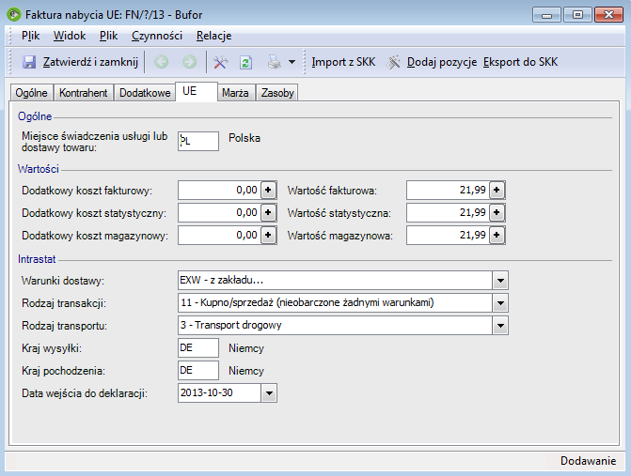
Task: Click the Wartość magazynowa value field
Action: click(x=448, y=235)
